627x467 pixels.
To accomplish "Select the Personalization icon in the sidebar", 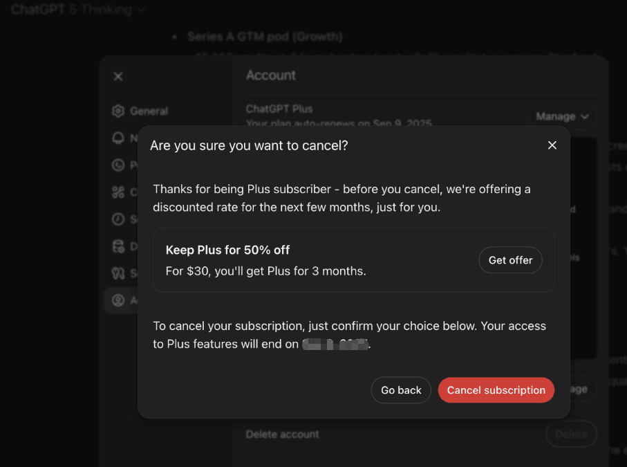I will [x=118, y=165].
